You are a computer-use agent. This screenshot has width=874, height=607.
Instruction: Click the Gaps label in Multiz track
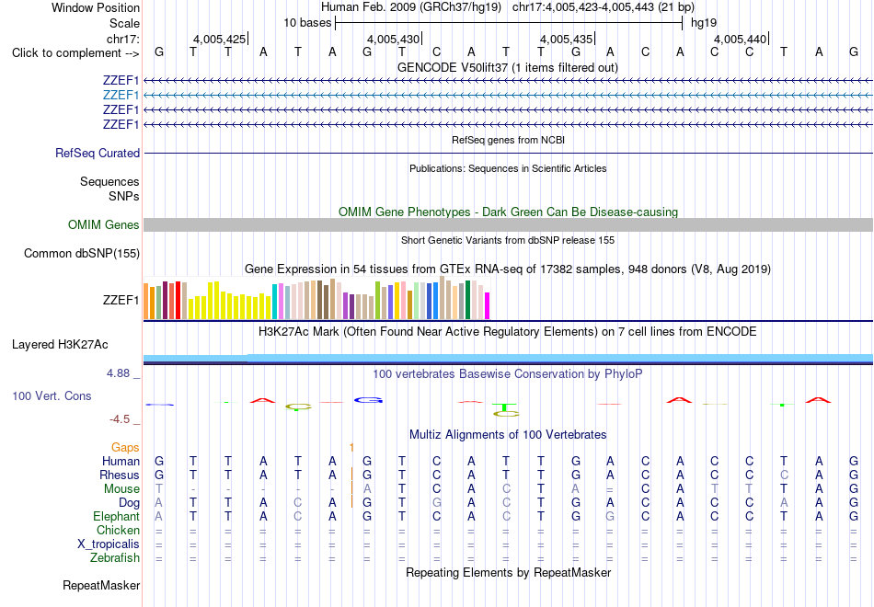(125, 448)
